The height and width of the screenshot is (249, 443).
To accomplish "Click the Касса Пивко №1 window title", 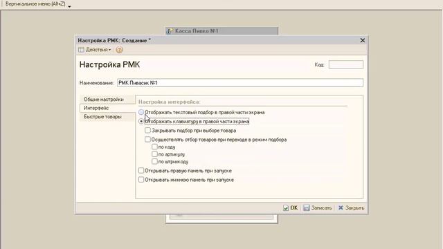I will tap(197, 30).
